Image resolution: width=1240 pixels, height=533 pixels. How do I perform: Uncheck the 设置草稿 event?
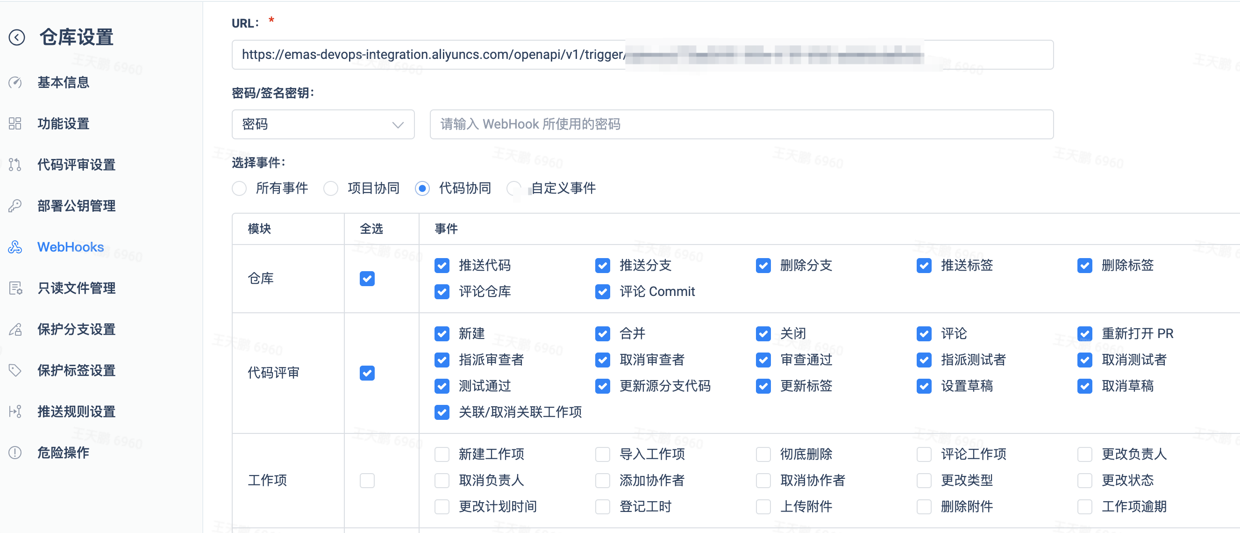click(x=924, y=386)
